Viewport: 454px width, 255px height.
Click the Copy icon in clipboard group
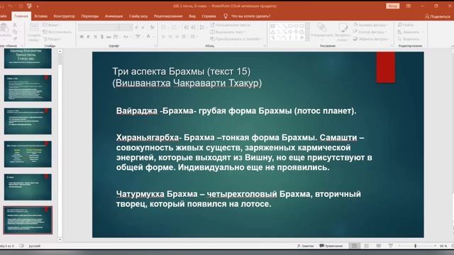pyautogui.click(x=15, y=32)
